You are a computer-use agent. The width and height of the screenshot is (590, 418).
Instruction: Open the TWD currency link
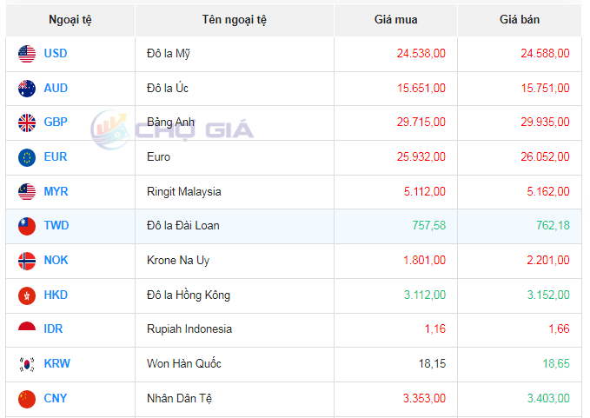tap(56, 226)
